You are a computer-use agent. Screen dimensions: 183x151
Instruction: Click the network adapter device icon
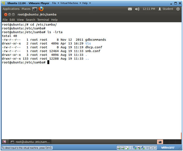[135, 148]
